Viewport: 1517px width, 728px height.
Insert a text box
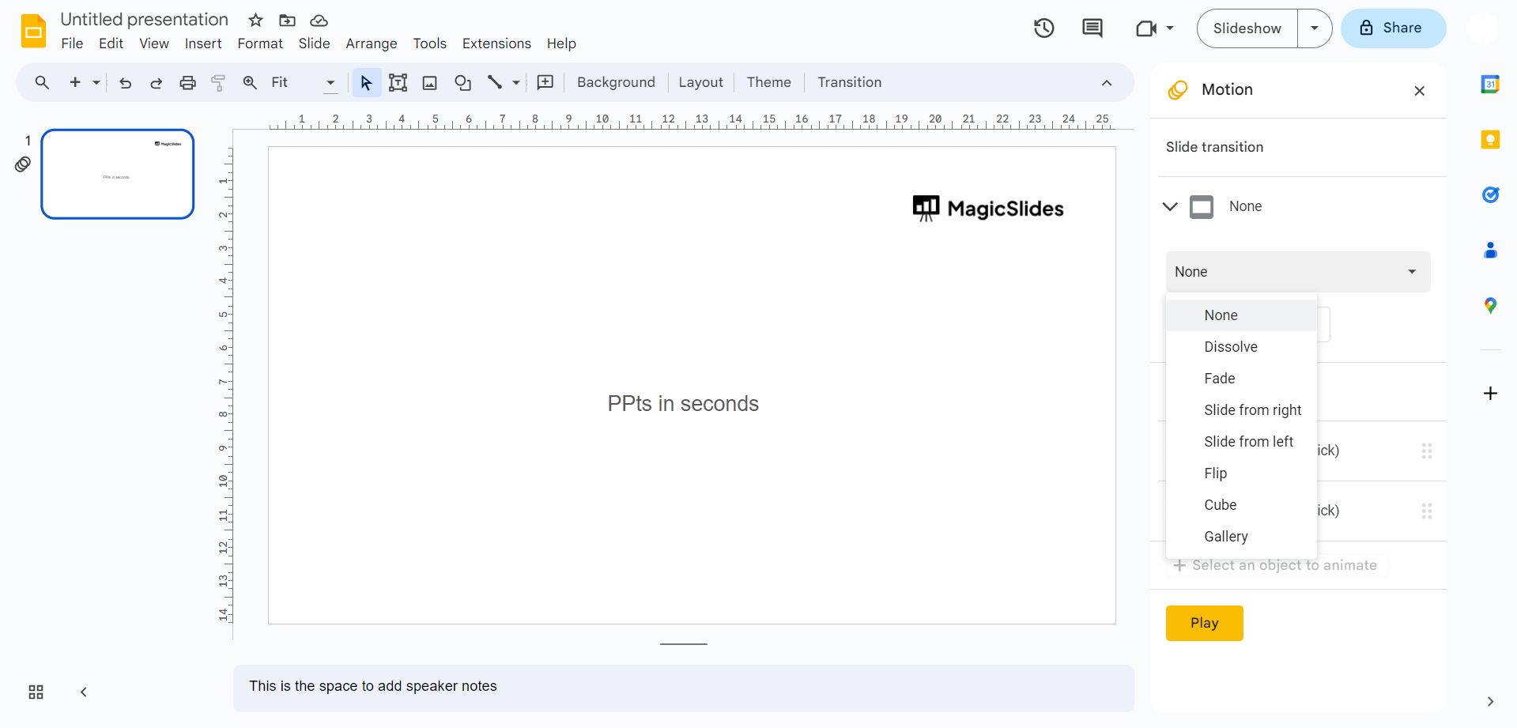click(398, 82)
